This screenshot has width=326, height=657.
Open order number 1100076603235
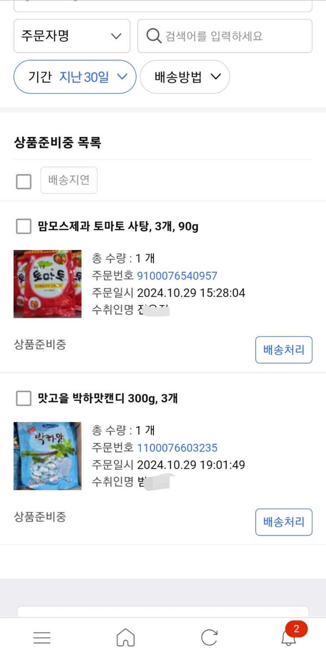pos(177,448)
